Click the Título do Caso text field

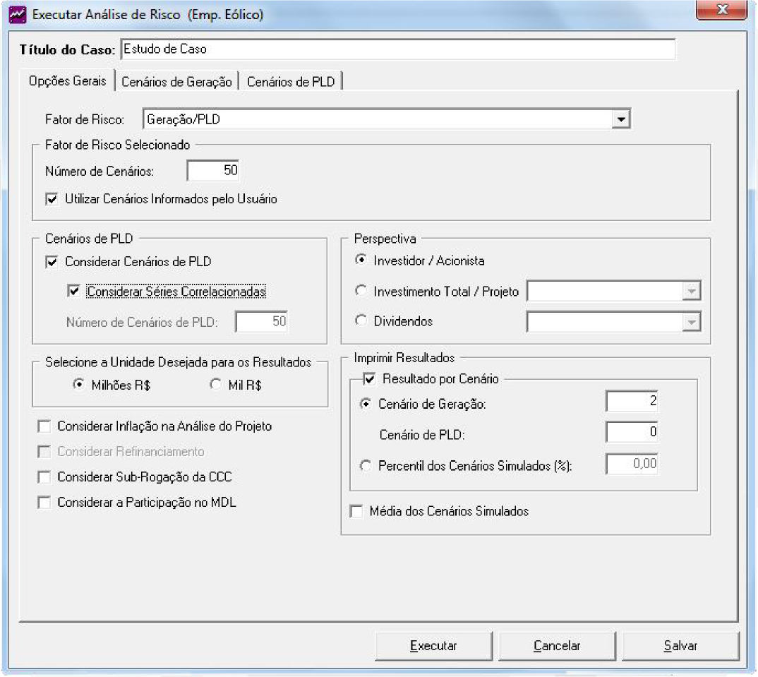pyautogui.click(x=397, y=49)
